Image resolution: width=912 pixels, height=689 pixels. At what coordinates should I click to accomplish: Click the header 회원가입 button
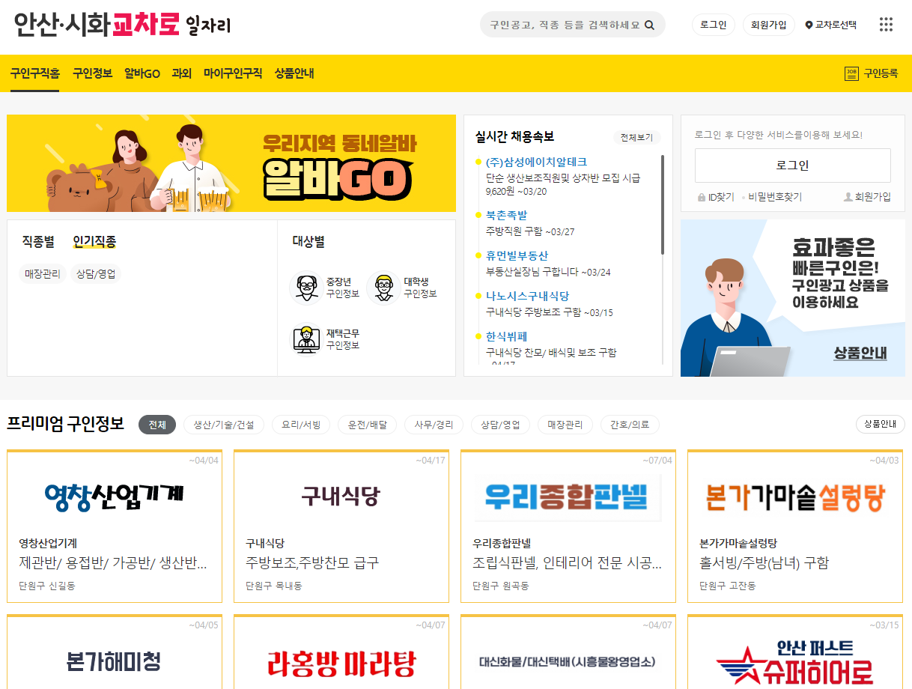pos(769,25)
